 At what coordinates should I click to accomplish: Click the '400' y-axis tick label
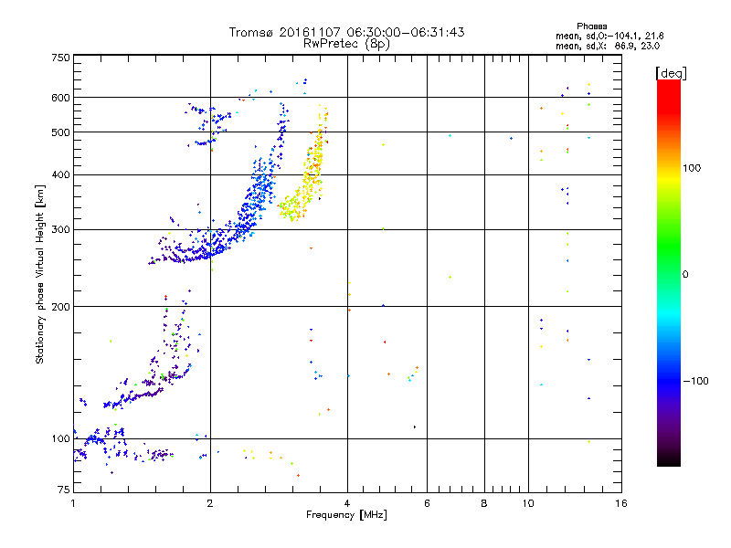pos(60,174)
